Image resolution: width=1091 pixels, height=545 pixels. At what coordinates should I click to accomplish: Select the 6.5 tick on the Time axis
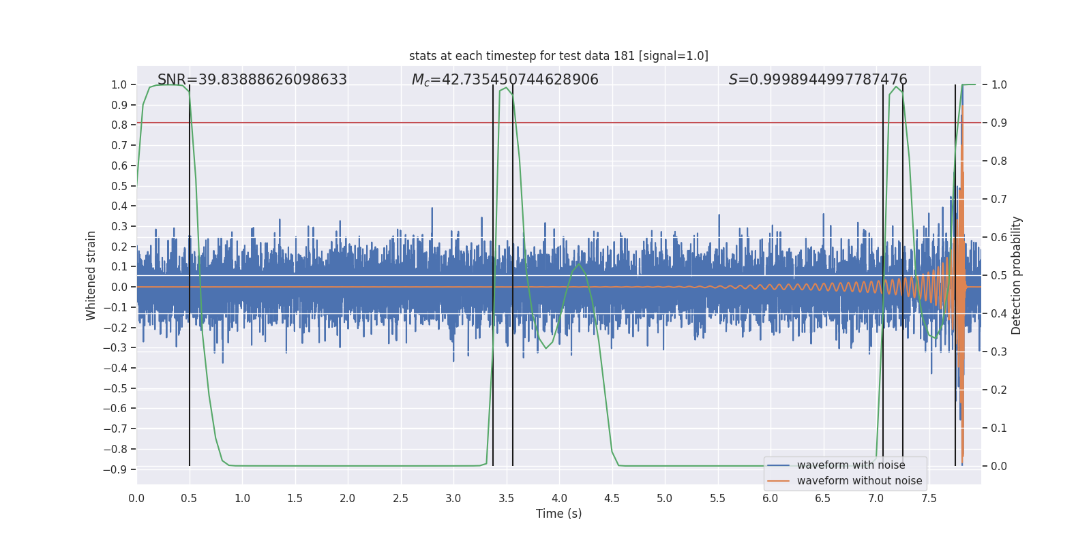[824, 498]
